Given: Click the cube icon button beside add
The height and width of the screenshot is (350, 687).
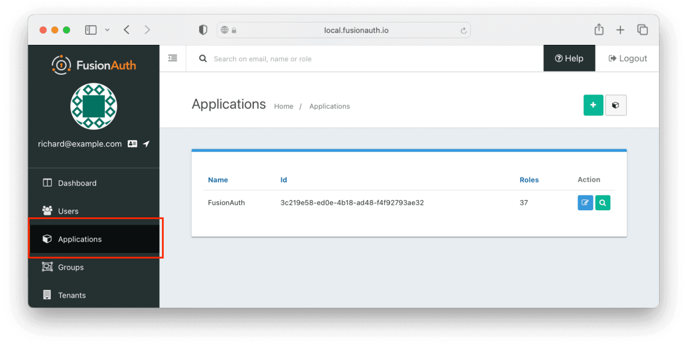Looking at the screenshot, I should point(616,105).
